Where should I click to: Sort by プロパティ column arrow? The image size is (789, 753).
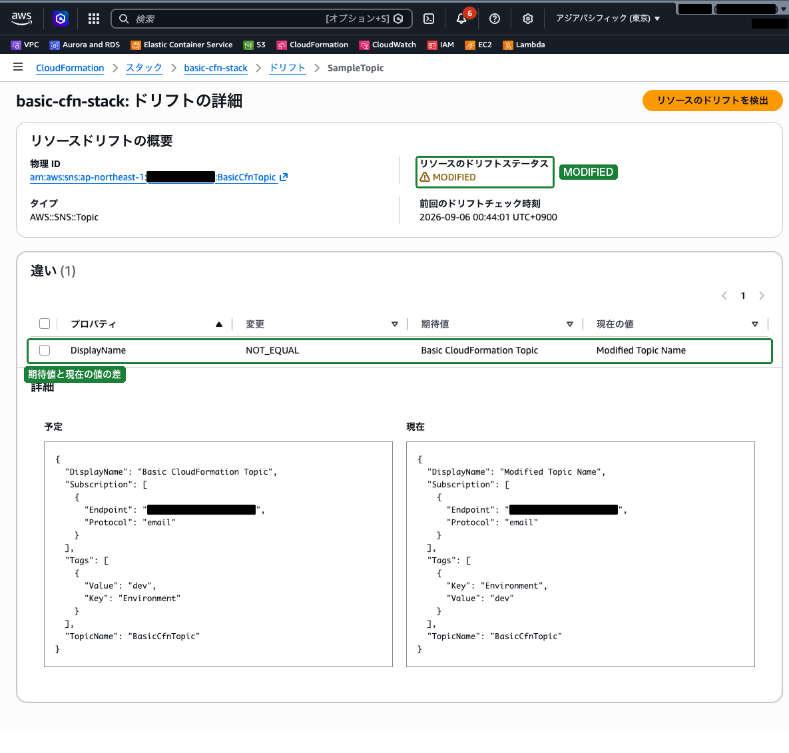tap(219, 324)
